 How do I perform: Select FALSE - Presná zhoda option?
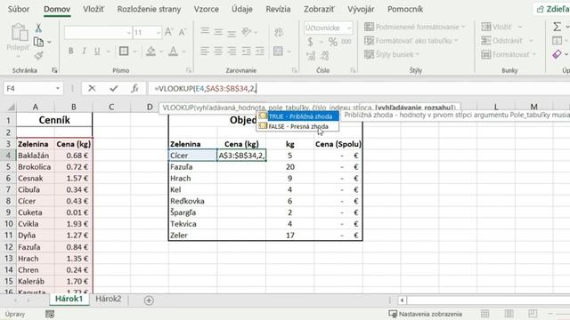point(298,126)
